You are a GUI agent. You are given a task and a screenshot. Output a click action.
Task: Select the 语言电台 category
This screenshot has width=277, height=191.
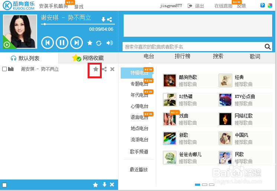[x=139, y=117]
